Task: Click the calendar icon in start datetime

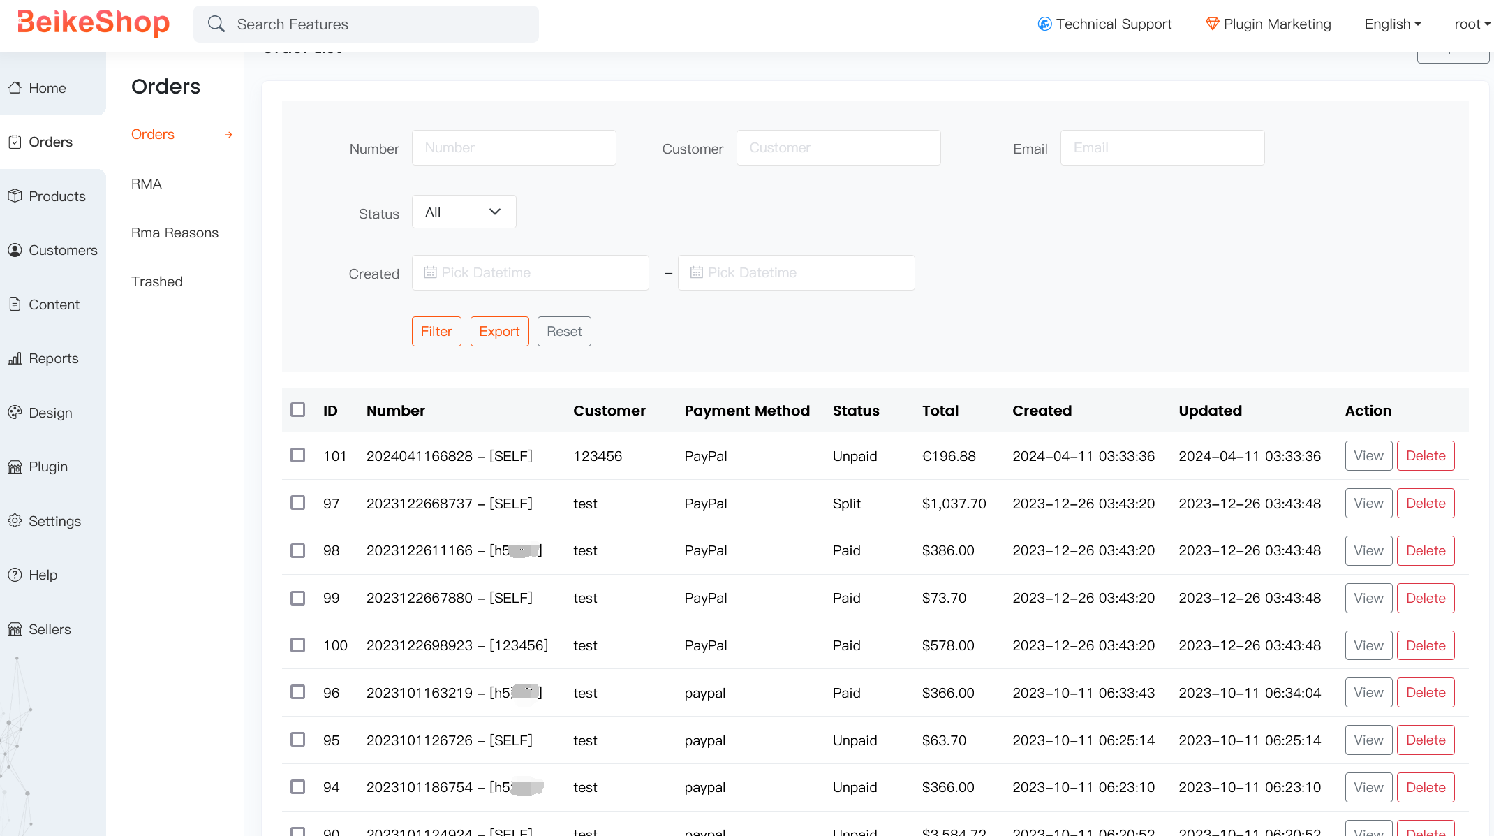Action: [430, 272]
